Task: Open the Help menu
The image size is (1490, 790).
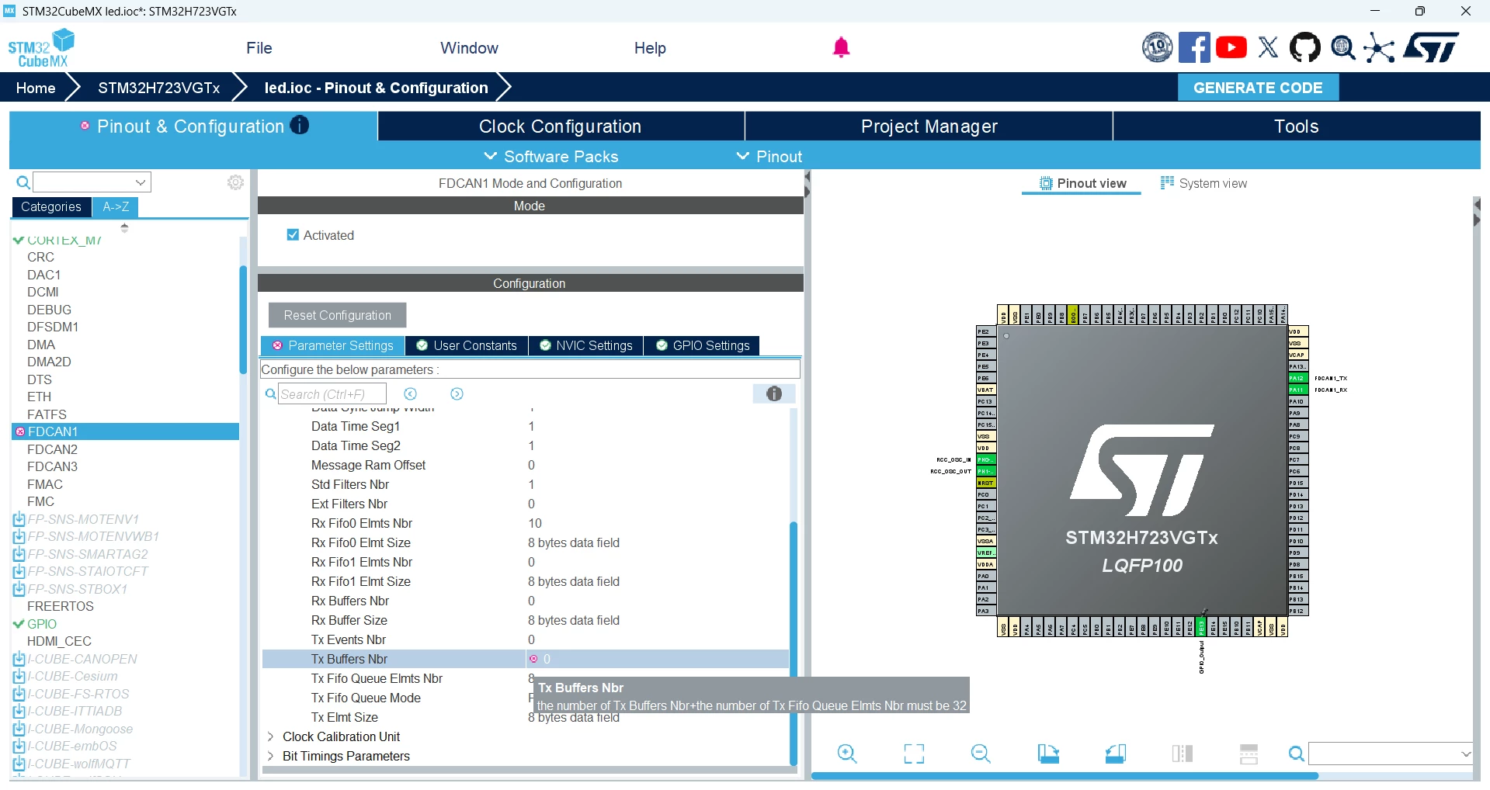Action: click(650, 48)
